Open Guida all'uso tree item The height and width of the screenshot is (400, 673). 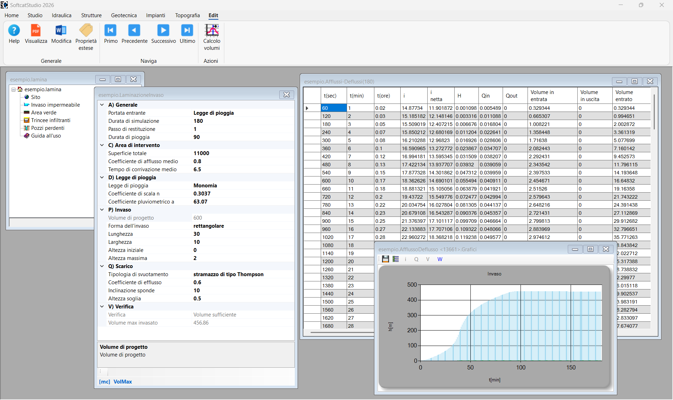[46, 136]
